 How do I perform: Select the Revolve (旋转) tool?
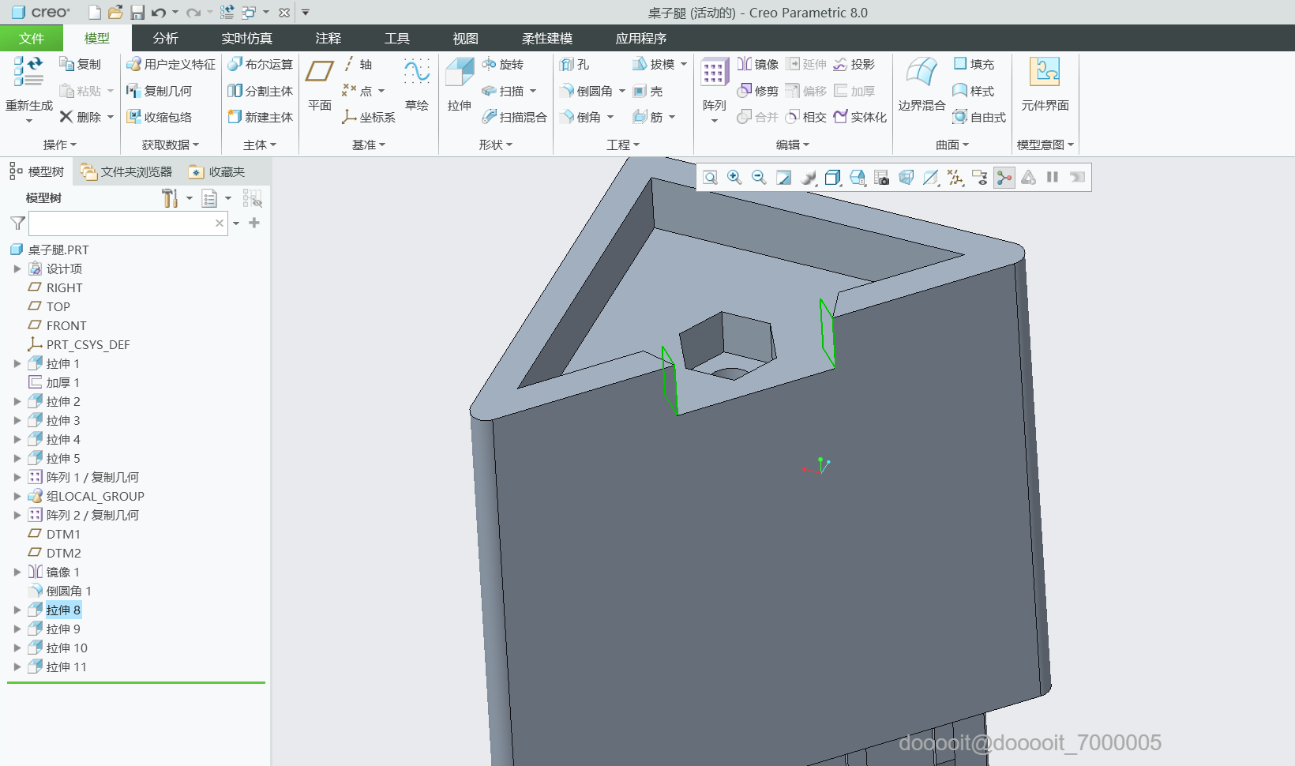point(503,64)
